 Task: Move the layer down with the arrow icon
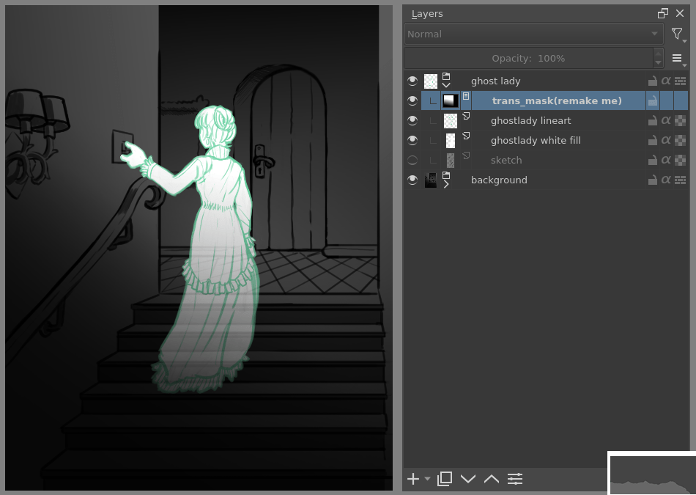468,479
